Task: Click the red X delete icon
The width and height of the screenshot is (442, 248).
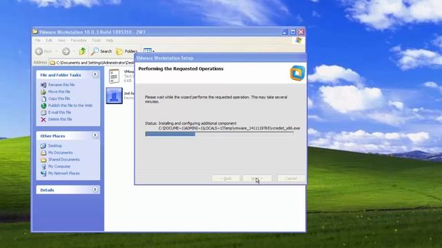Action: [x=44, y=119]
